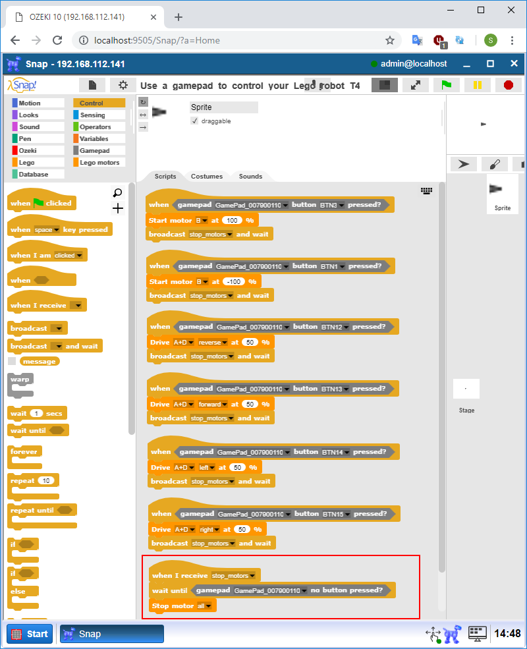Select the Database block category
This screenshot has width=527, height=649.
click(38, 174)
